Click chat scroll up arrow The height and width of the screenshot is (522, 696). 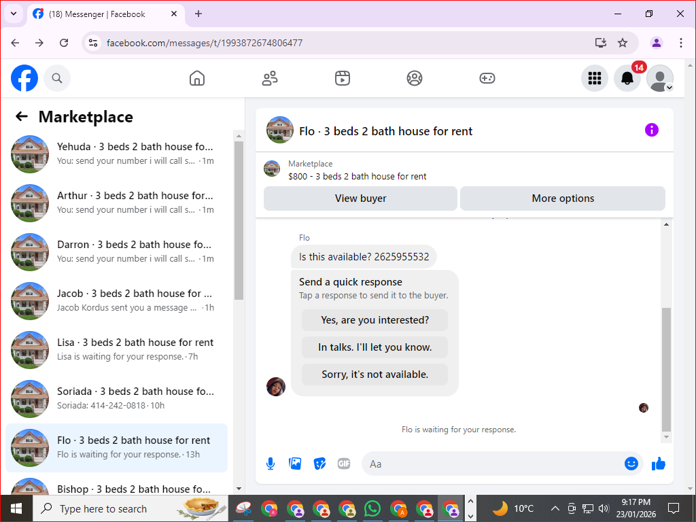(x=666, y=224)
